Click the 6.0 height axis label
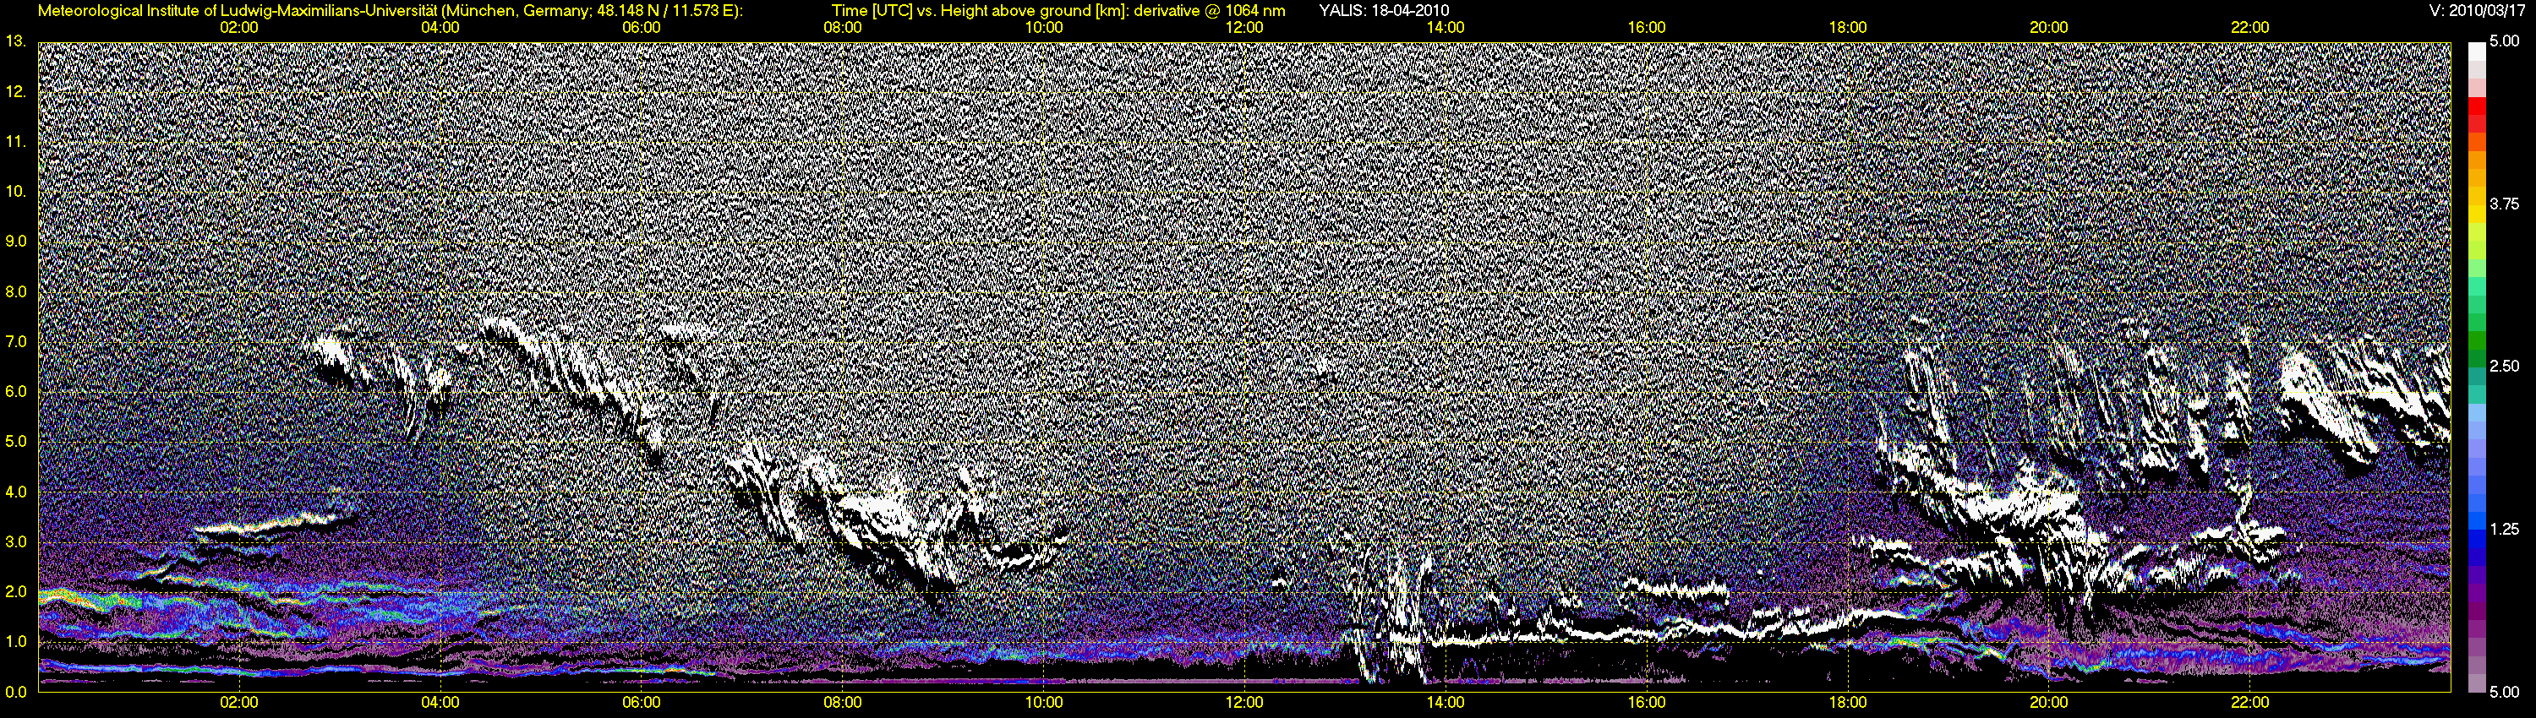The width and height of the screenshot is (2536, 718). [16, 391]
